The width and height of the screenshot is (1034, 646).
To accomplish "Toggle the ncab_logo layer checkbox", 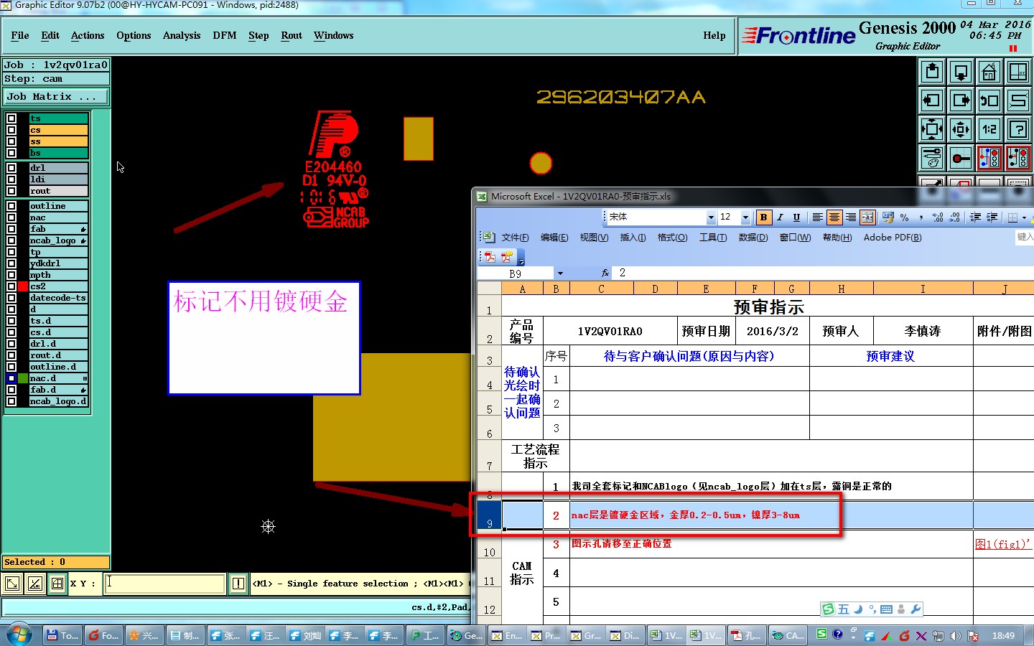I will [11, 240].
